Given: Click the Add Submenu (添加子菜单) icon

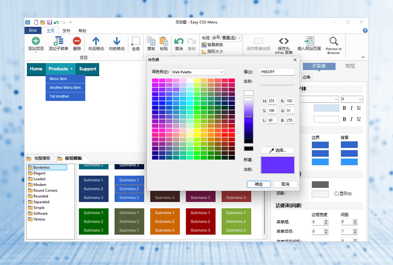Looking at the screenshot, I should tap(58, 41).
